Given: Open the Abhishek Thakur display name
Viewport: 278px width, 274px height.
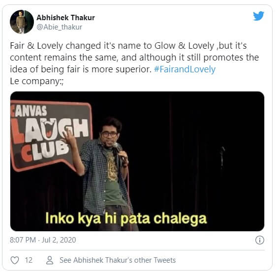Looking at the screenshot, I should point(65,18).
